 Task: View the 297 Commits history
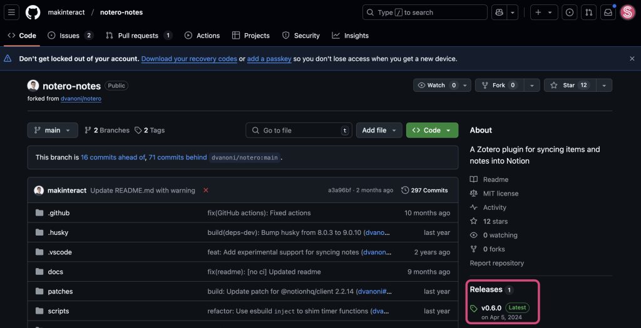424,190
